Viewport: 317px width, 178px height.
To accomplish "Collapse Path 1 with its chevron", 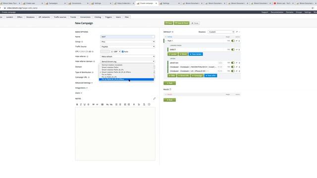I will coord(166,41).
